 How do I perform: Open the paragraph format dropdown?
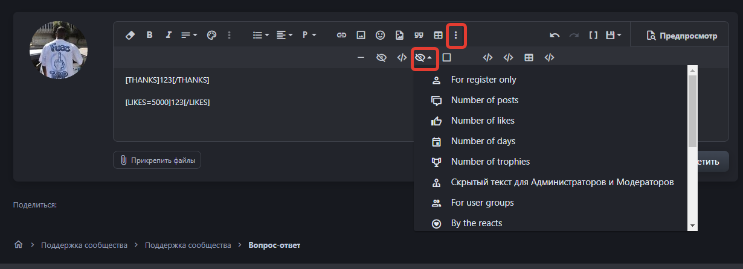pos(309,35)
